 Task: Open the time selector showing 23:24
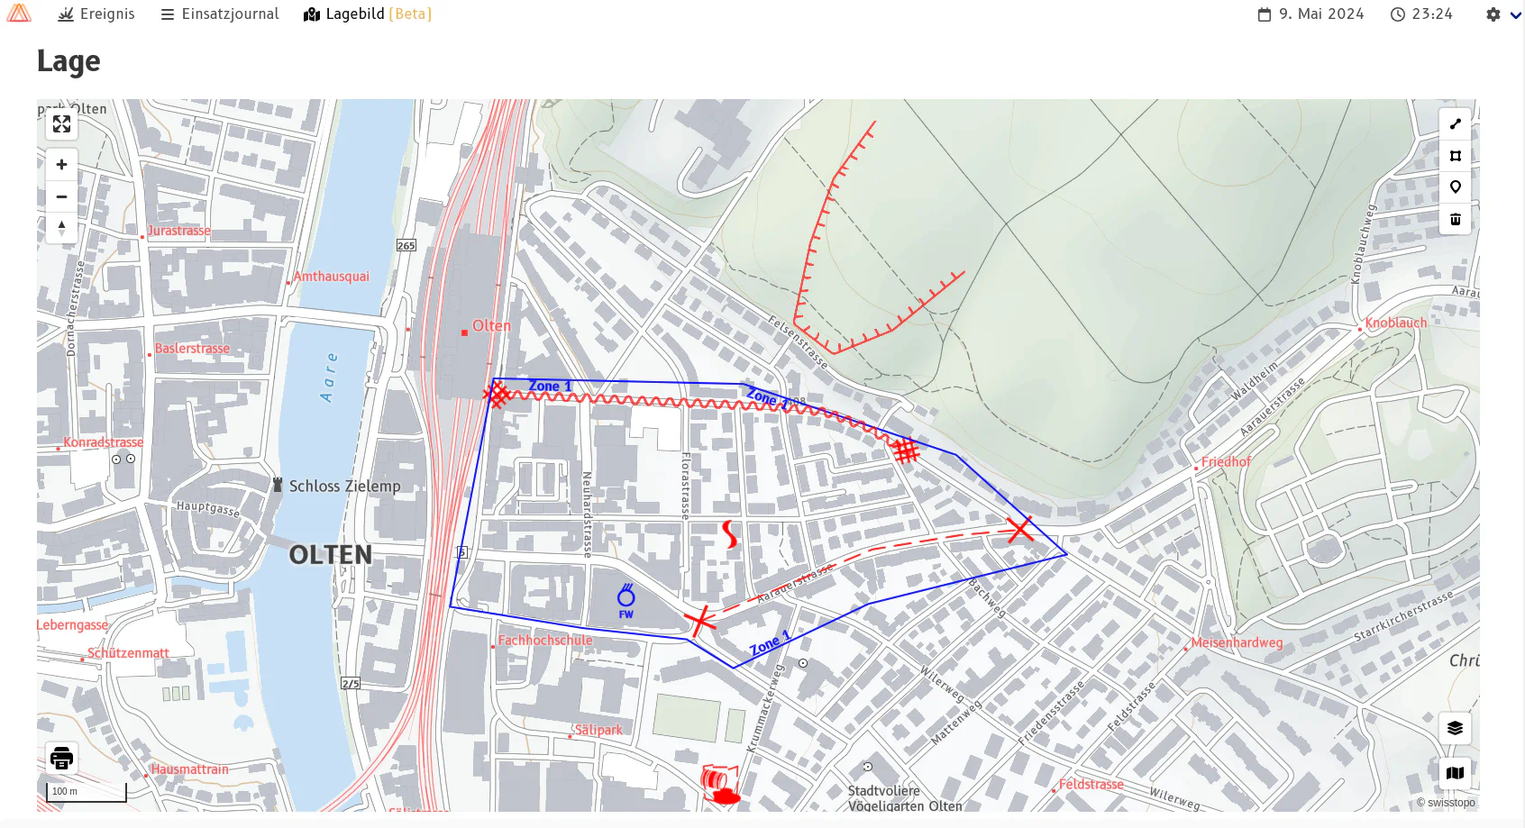[1421, 14]
